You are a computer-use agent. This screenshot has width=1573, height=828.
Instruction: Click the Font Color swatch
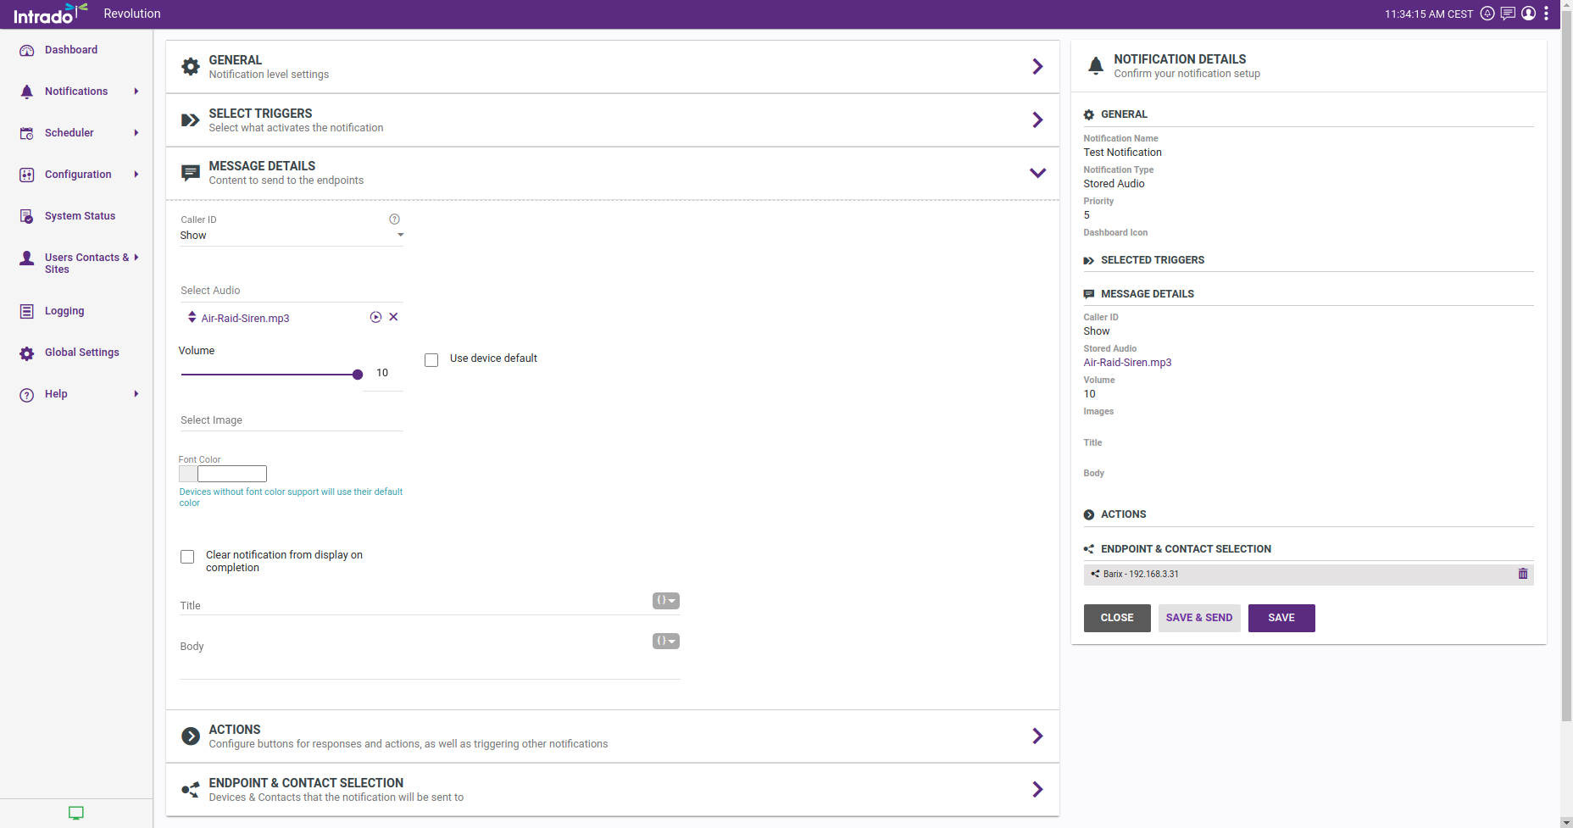tap(188, 474)
